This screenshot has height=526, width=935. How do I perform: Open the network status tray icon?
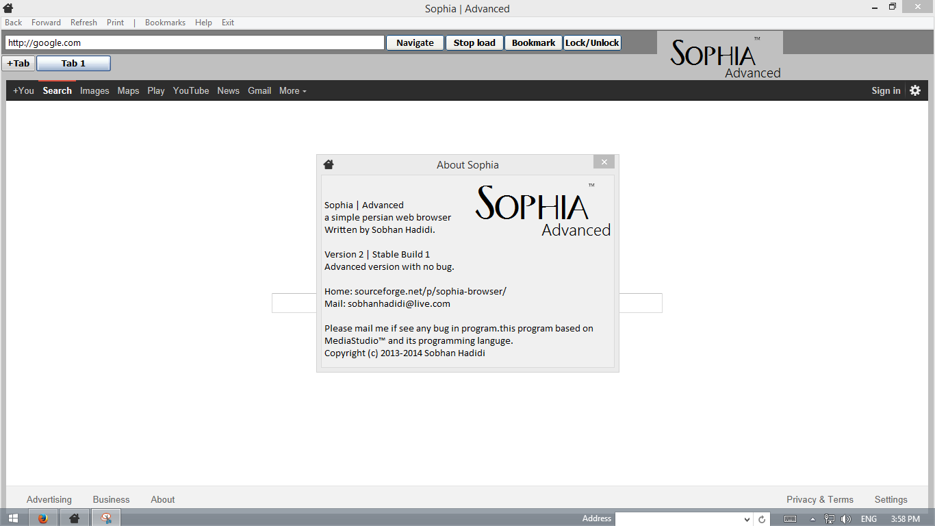pyautogui.click(x=830, y=518)
